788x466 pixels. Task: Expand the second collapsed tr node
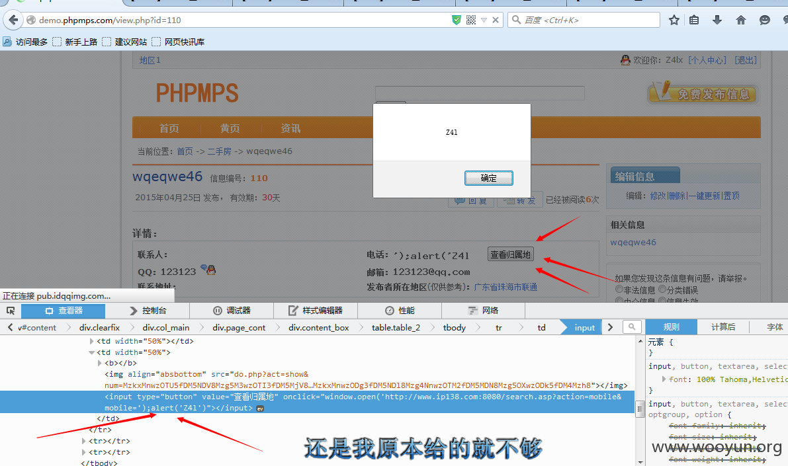point(84,452)
